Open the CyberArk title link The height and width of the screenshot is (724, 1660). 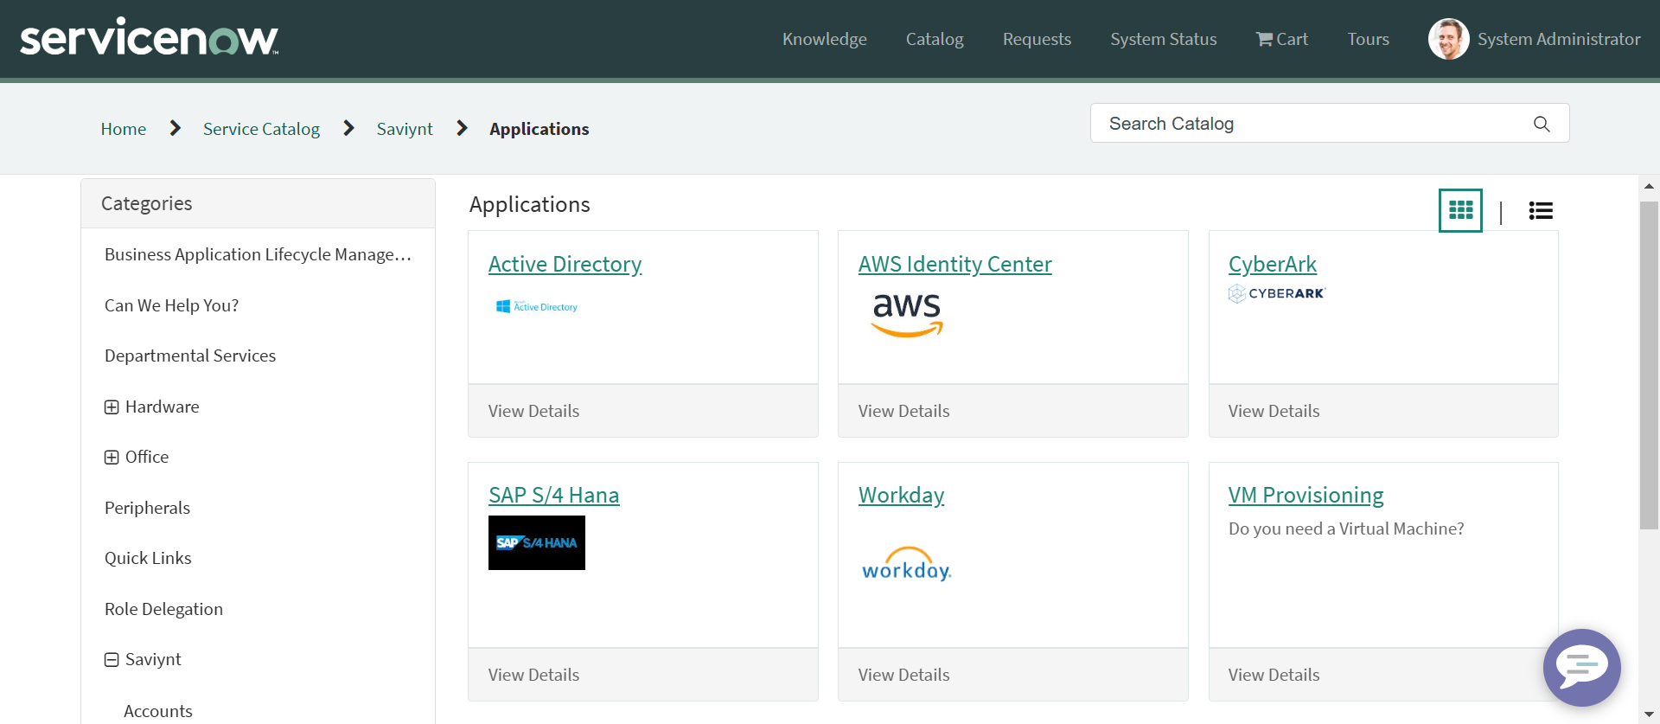(x=1272, y=264)
